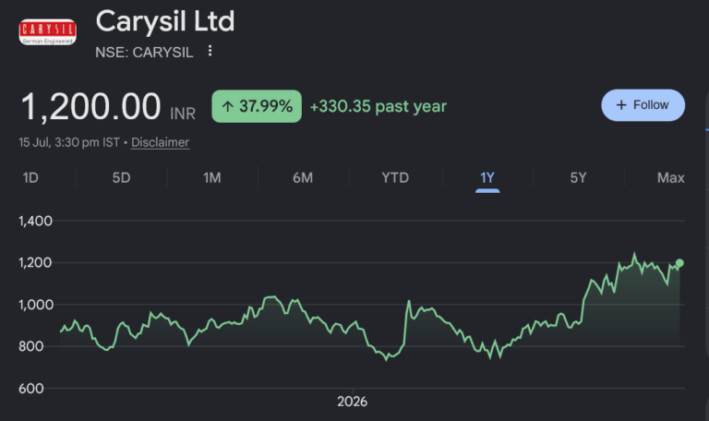The width and height of the screenshot is (709, 421).
Task: Follow Carysil Ltd stock
Action: [643, 105]
